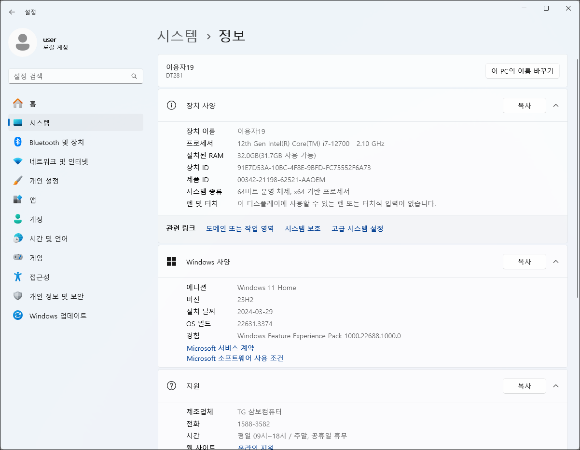580x450 pixels.
Task: Click the search magnifier icon
Action: click(134, 76)
